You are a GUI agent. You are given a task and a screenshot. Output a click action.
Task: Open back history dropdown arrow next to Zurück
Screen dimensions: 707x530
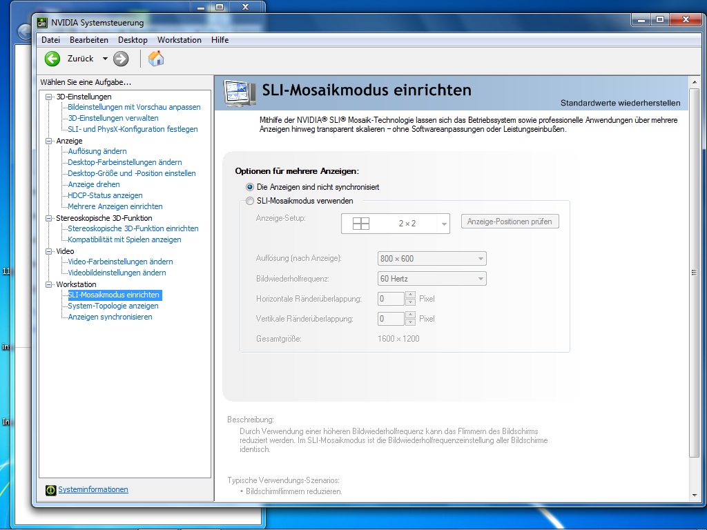tap(105, 59)
